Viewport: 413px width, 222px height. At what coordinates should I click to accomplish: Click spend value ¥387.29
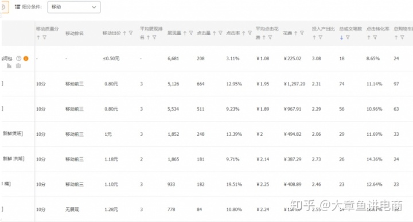tap(292, 159)
